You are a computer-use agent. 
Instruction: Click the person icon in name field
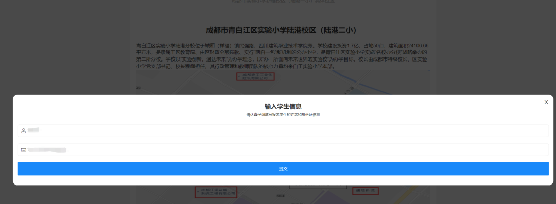click(x=23, y=131)
